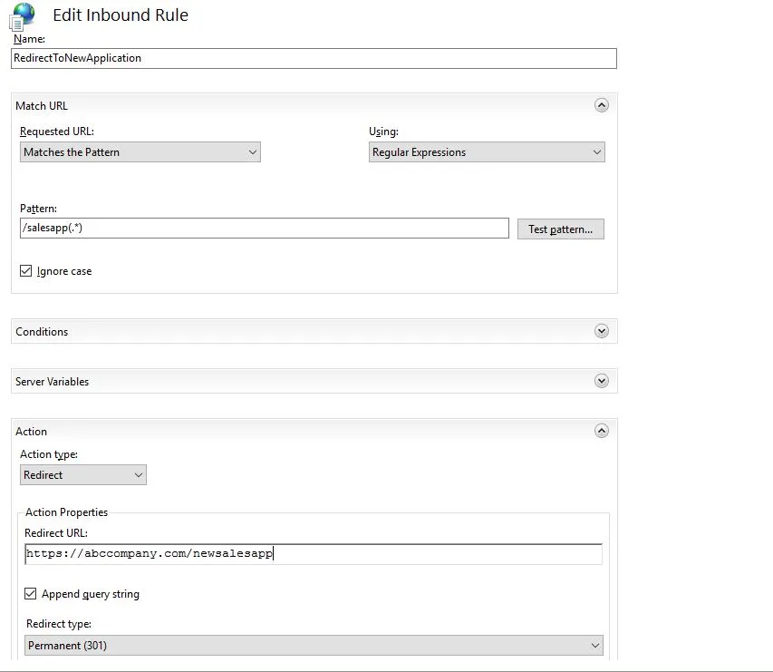
Task: Click into the Pattern input field
Action: tap(264, 229)
